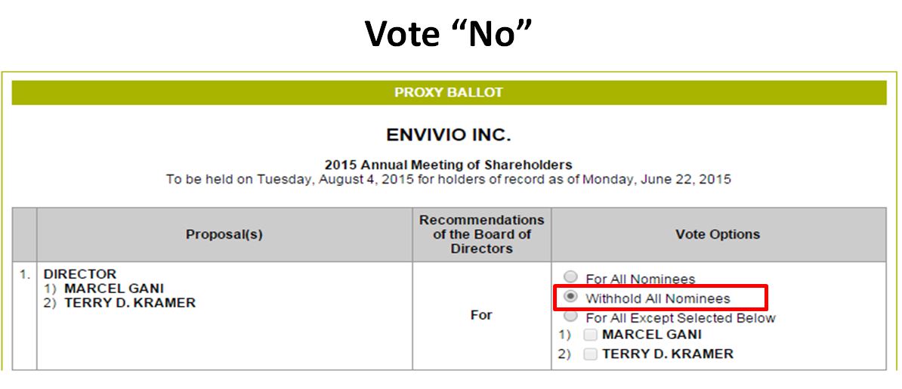Click the green PROXY BALLOT header bar
Viewport: 902px width, 389px height.
tap(449, 93)
